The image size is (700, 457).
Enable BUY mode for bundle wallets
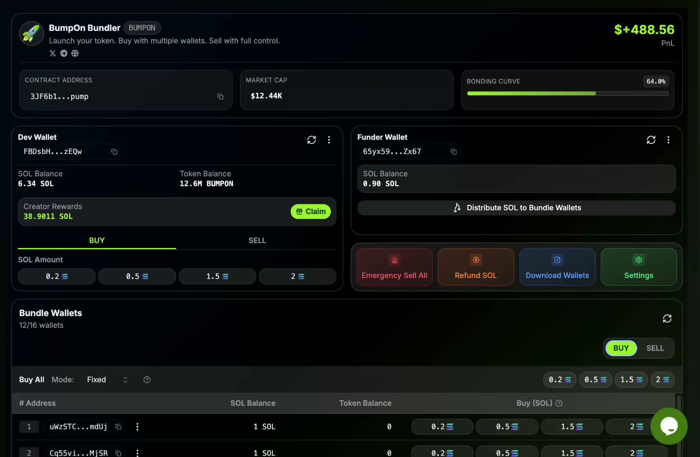click(x=621, y=348)
